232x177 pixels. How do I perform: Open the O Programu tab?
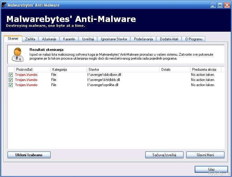(x=194, y=39)
